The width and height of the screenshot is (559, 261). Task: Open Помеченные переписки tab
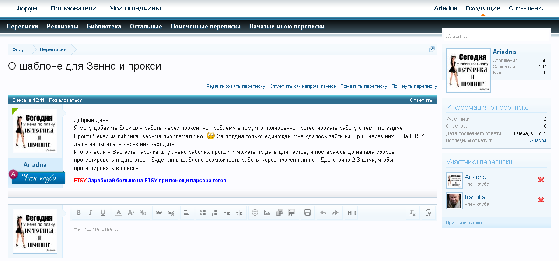(x=206, y=26)
